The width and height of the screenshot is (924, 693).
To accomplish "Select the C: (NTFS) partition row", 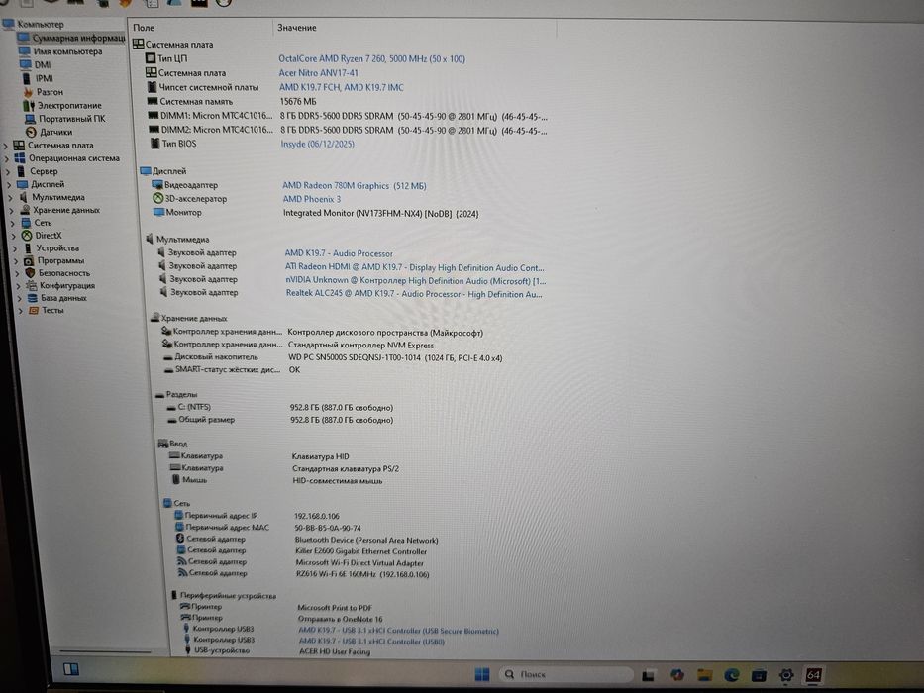I will click(280, 407).
